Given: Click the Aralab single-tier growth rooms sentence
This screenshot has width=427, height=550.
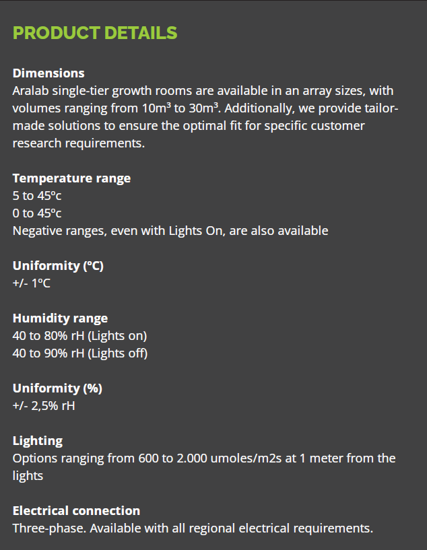Looking at the screenshot, I should point(202,91).
